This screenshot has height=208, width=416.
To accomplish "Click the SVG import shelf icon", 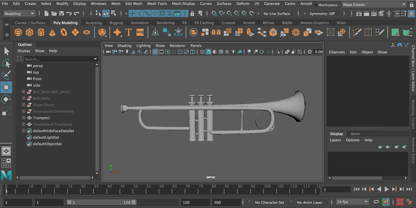I will coord(140,33).
